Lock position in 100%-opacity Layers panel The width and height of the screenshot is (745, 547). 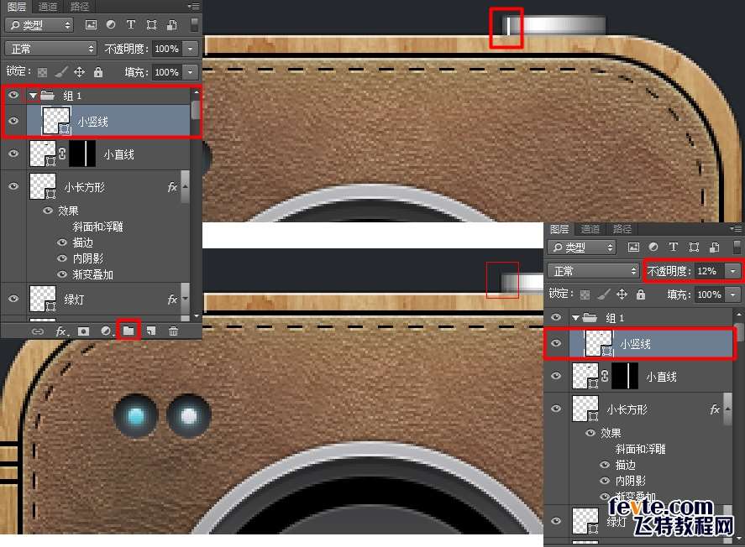pos(79,72)
